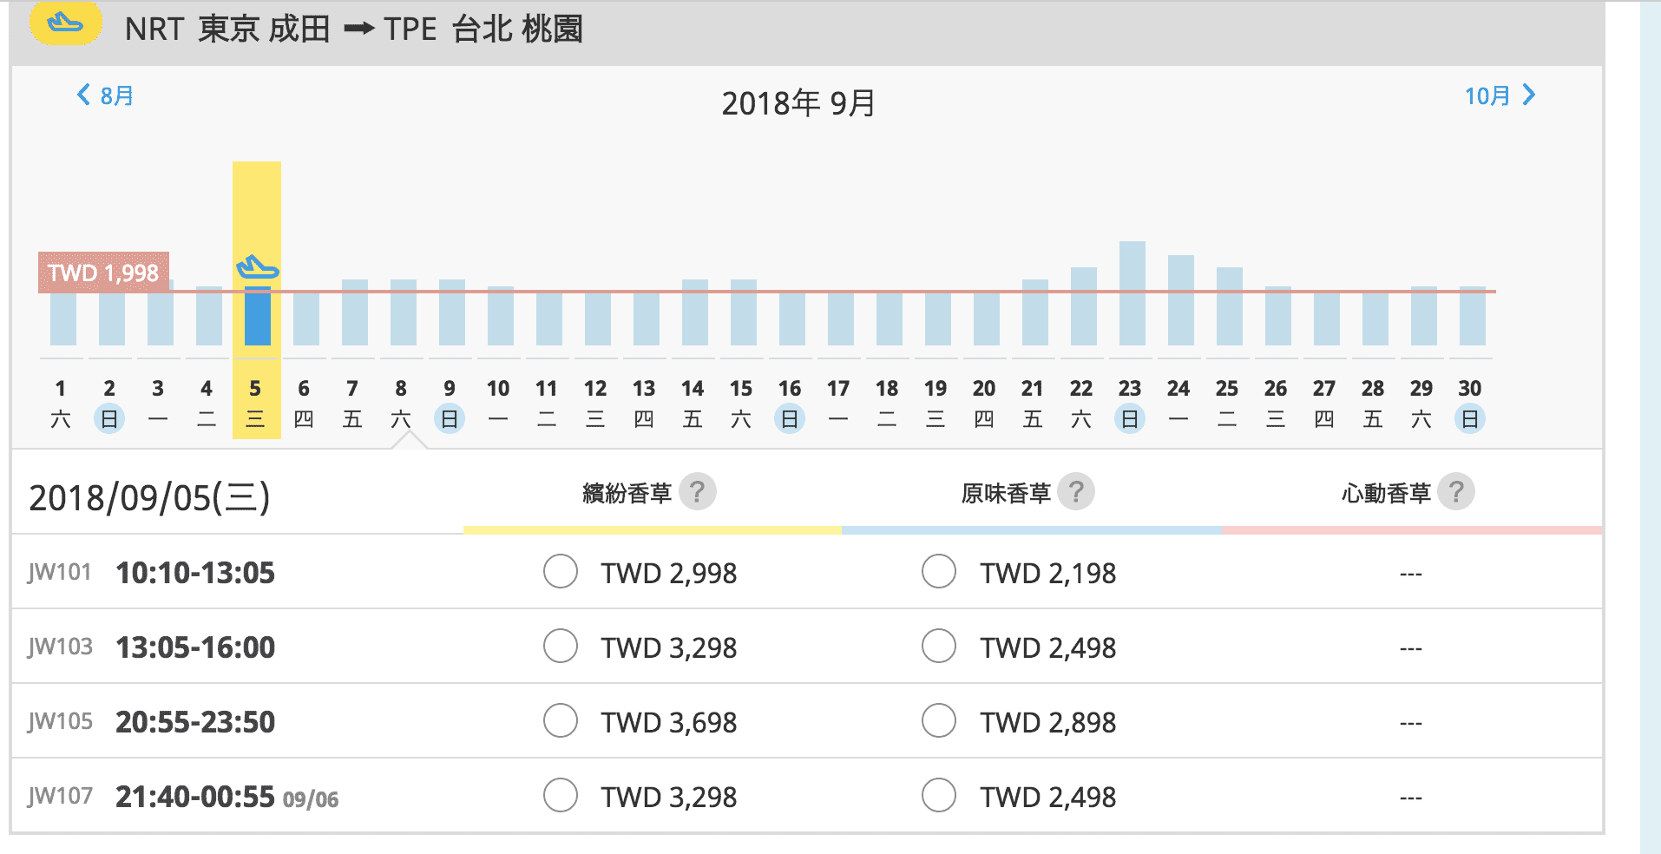Click the 2018/09/05(三) date heading

[x=149, y=498]
